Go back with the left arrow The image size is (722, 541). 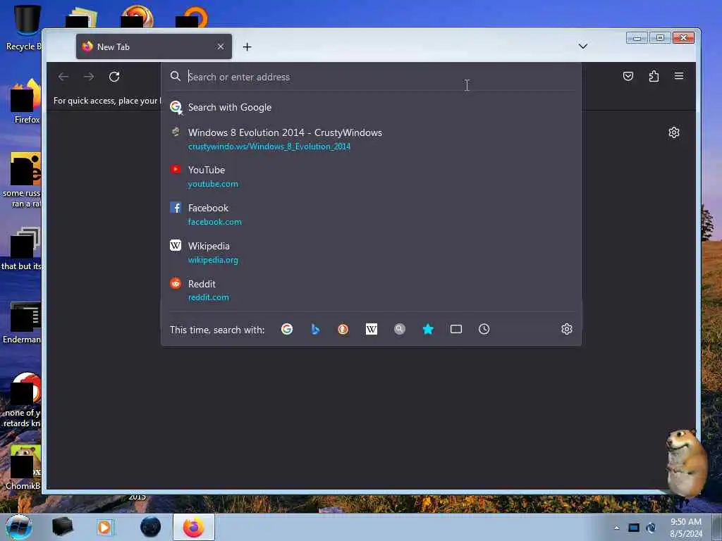pos(63,76)
